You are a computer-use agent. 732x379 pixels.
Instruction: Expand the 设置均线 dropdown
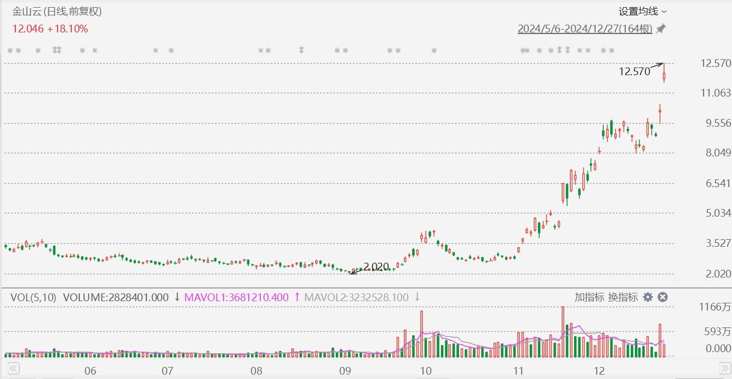[x=643, y=12]
